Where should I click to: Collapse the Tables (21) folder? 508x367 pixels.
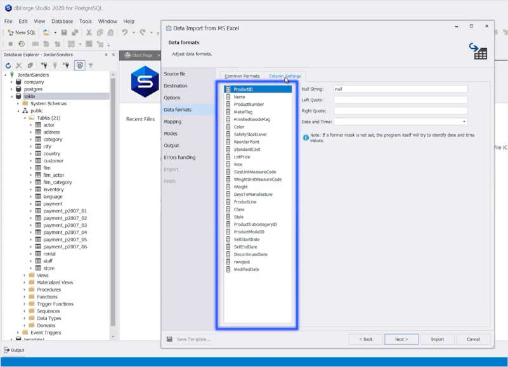click(24, 118)
